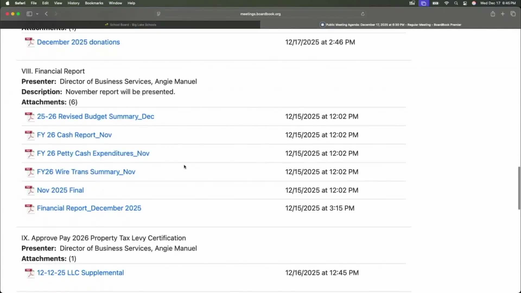
Task: Open the sidebar options dropdown chevron
Action: (37, 14)
